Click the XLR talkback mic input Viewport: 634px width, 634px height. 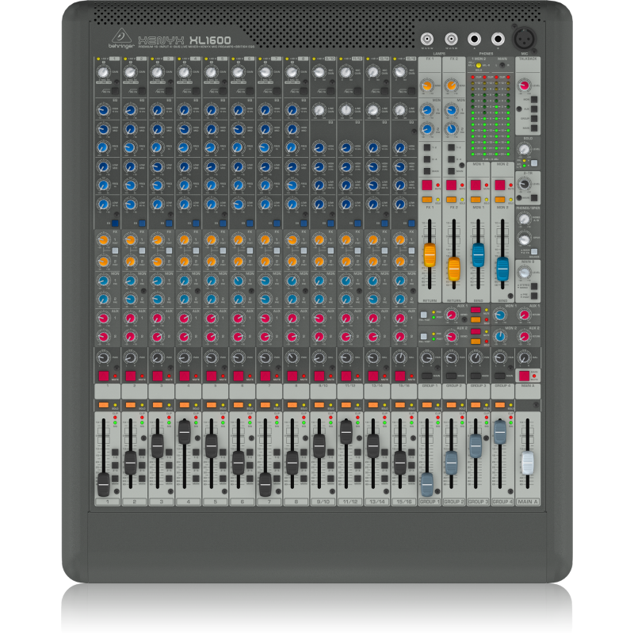[524, 38]
